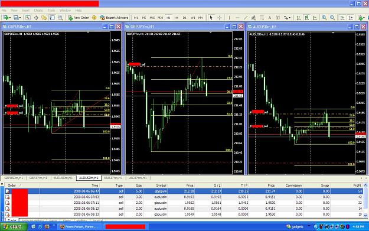Click the Zoom Out magnifier
The width and height of the screenshot is (369, 231).
coord(332,18)
